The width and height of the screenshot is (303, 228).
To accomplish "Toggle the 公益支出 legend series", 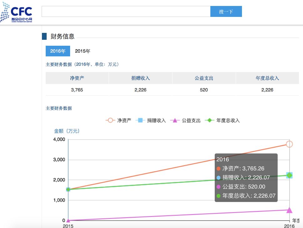I will point(185,121).
